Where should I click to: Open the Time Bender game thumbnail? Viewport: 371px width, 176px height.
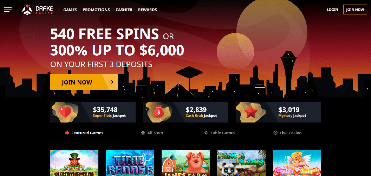(x=130, y=163)
